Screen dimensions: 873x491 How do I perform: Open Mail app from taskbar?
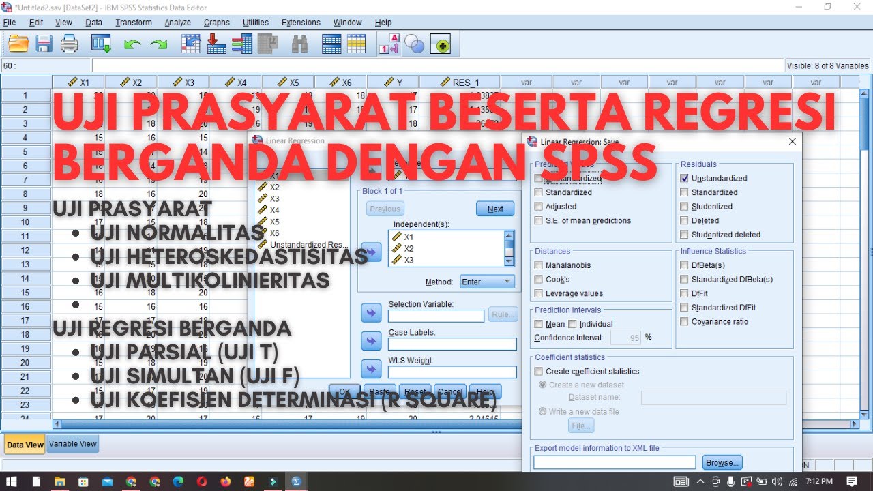(107, 481)
